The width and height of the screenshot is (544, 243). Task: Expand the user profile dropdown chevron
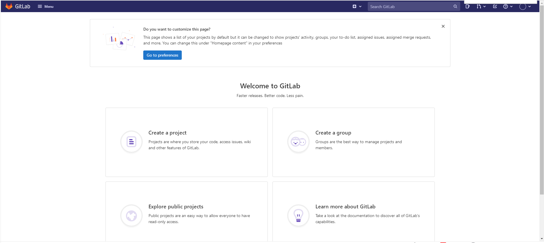pyautogui.click(x=530, y=6)
